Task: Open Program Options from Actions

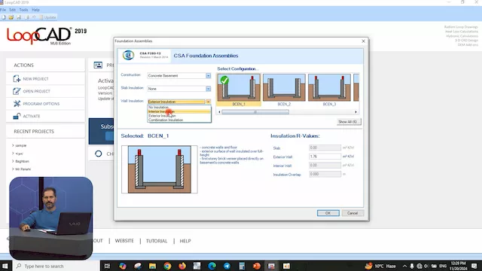Action: [45, 104]
